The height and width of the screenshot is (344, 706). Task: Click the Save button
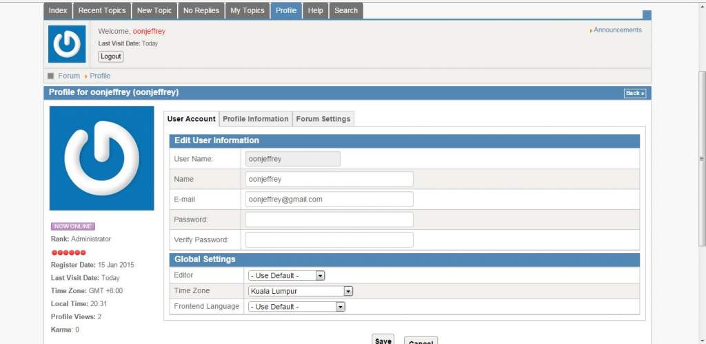point(383,340)
